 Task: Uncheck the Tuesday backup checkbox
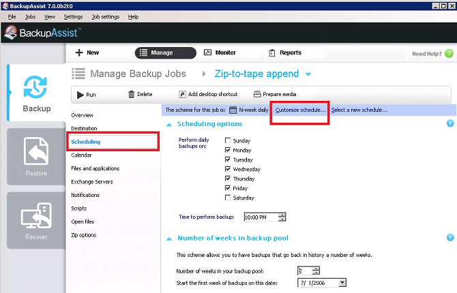coord(228,159)
